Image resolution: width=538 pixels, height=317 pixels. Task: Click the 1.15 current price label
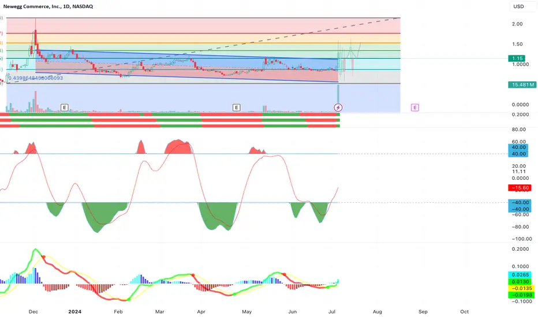[x=517, y=58]
